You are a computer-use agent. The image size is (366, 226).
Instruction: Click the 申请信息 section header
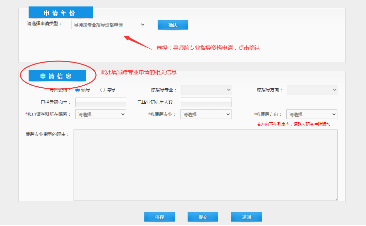coord(57,76)
